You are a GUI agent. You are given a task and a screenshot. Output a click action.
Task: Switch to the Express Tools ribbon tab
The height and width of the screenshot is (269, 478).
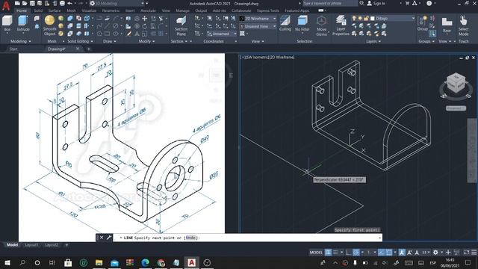pos(268,10)
